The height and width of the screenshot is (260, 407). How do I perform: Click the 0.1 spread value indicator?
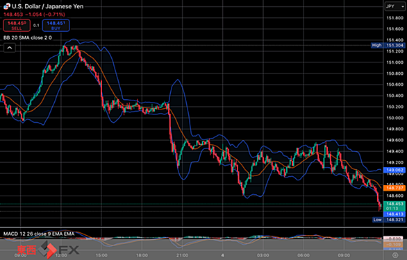[x=36, y=26]
